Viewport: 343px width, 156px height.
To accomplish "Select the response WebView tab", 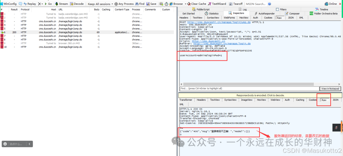I will click(x=275, y=100).
